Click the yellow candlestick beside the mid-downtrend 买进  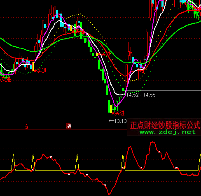pos(97,55)
